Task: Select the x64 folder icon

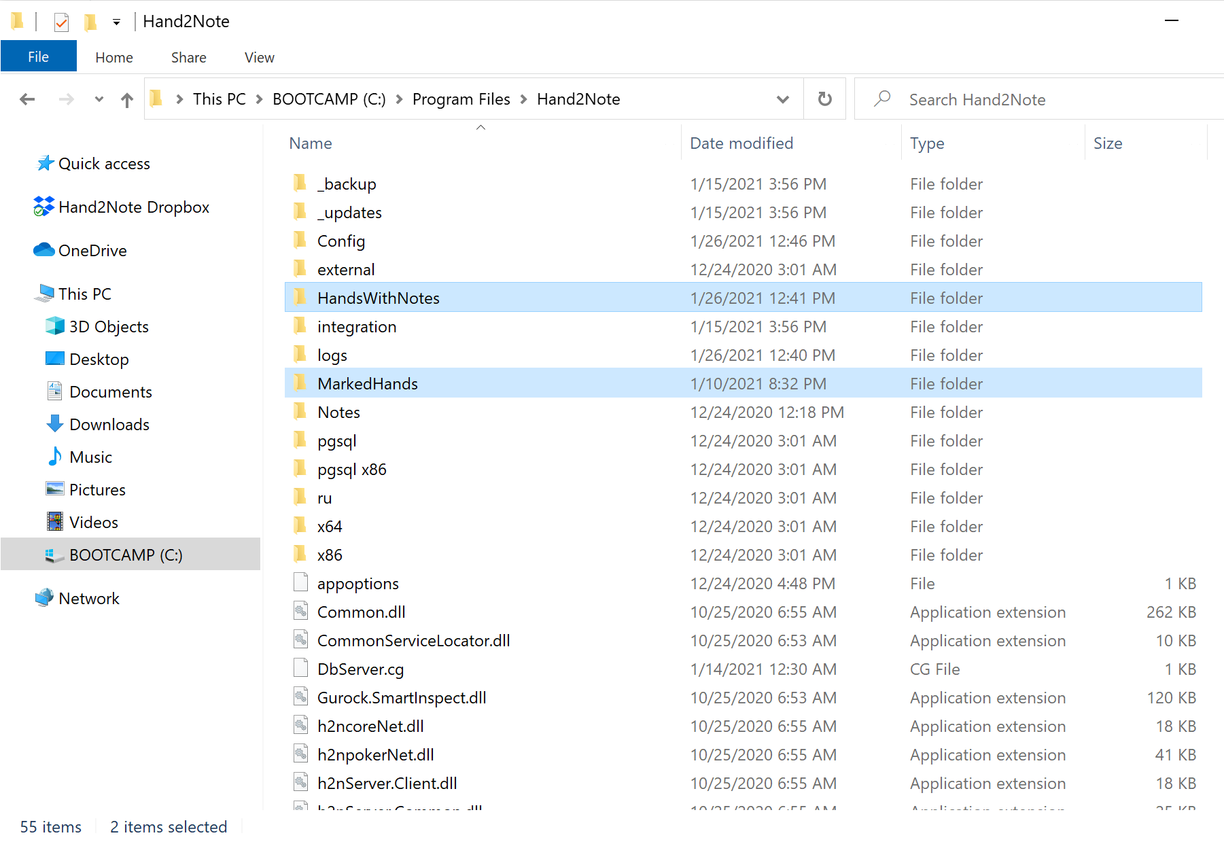Action: [x=300, y=526]
